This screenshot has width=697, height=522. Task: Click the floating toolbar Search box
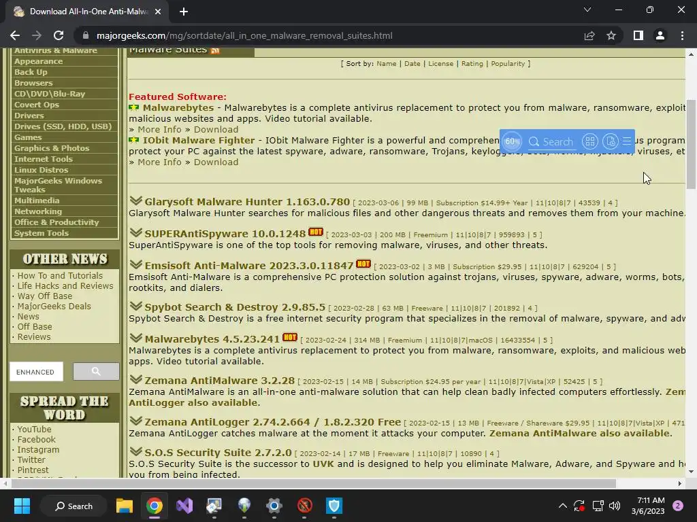coord(551,141)
